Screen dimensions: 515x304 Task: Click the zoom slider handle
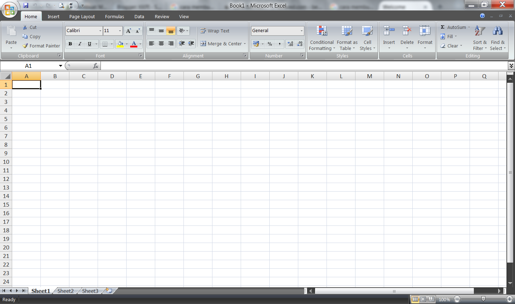[483, 299]
